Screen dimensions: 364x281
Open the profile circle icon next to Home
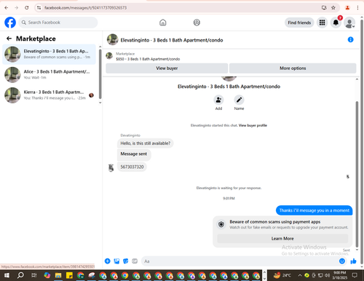[197, 23]
